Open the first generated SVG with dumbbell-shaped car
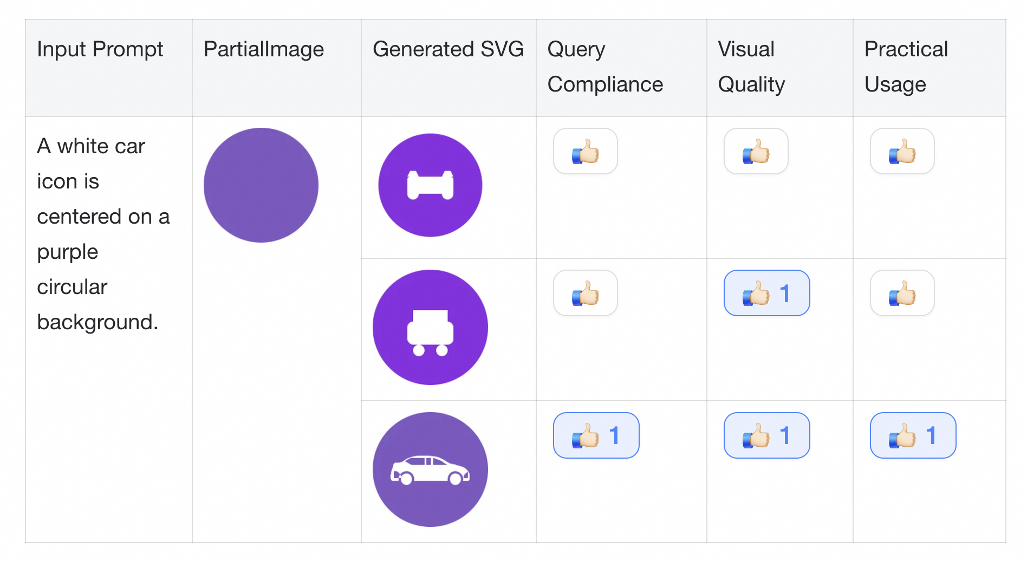1027x561 pixels. click(430, 185)
